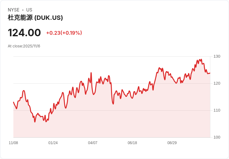Select the 01/24 date on the x-axis
The height and width of the screenshot is (159, 229).
(x=53, y=143)
